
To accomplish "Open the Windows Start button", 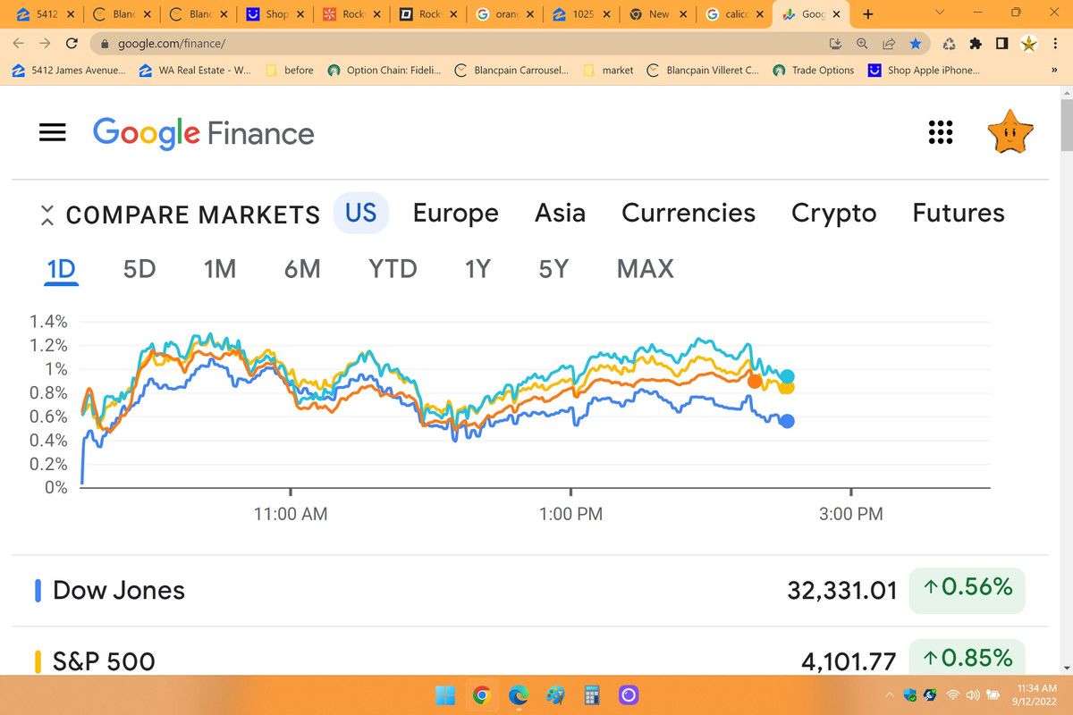I will click(444, 694).
